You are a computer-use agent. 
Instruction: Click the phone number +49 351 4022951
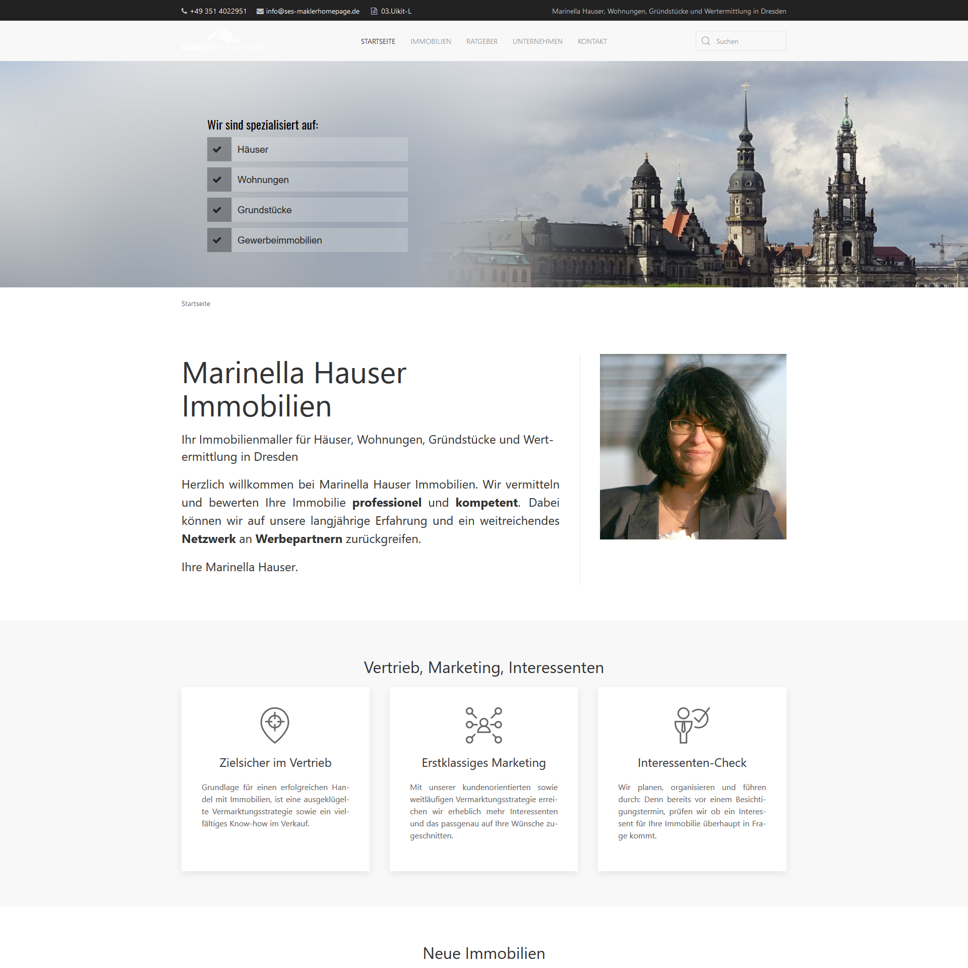[218, 11]
